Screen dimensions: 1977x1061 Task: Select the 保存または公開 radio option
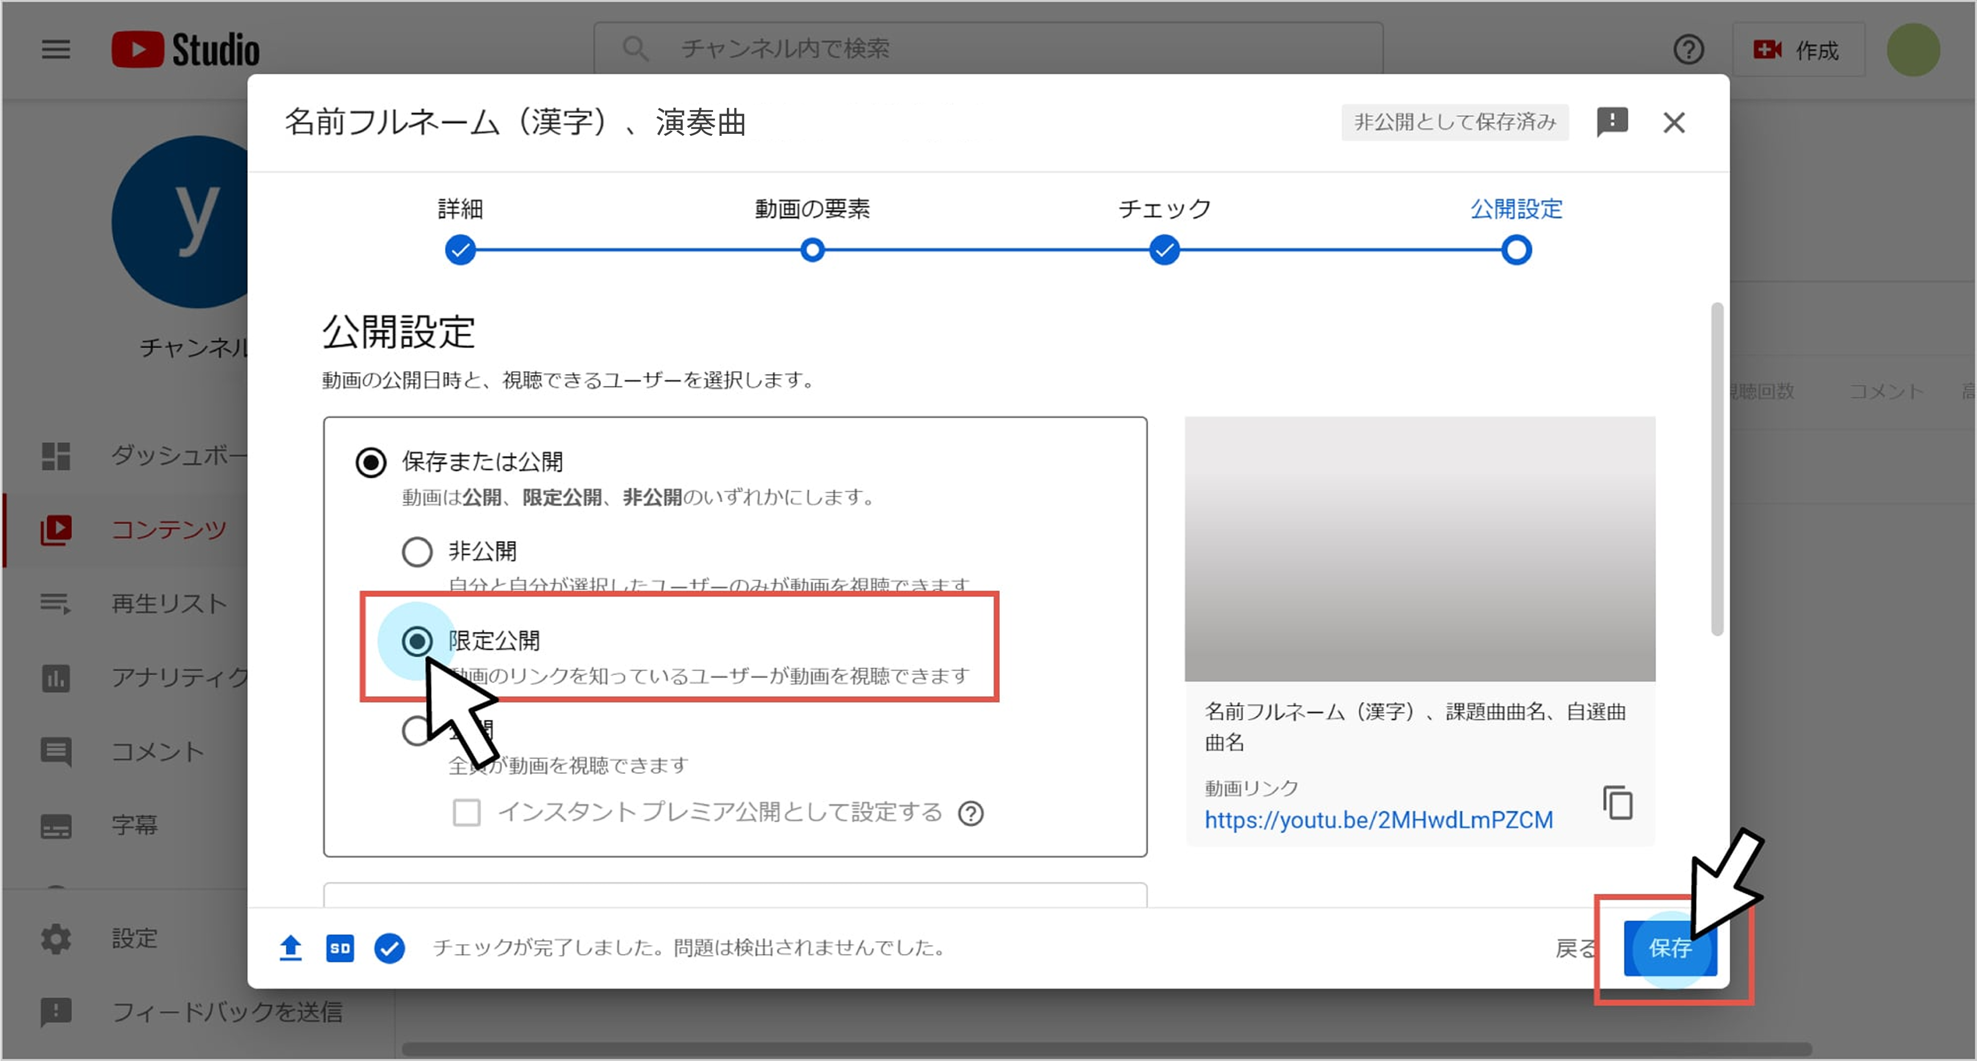[371, 463]
